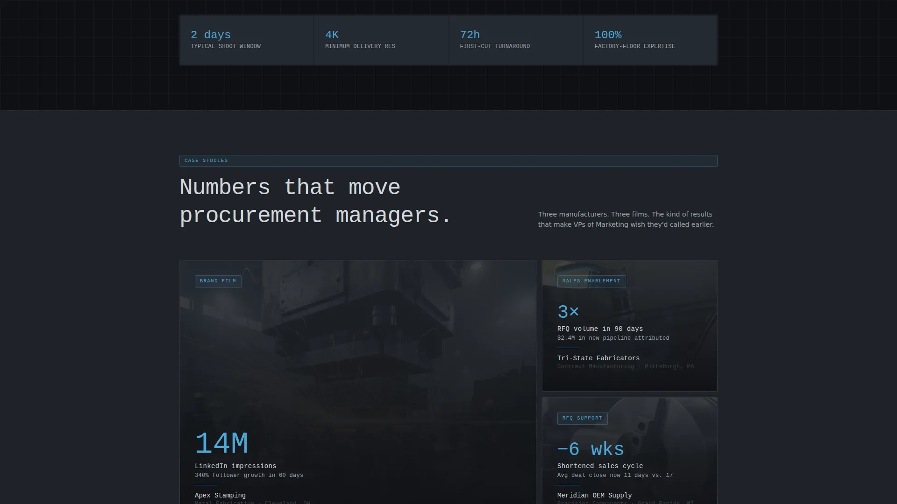The width and height of the screenshot is (897, 504).
Task: Click the RFQ SUPPORT tag
Action: point(583,419)
